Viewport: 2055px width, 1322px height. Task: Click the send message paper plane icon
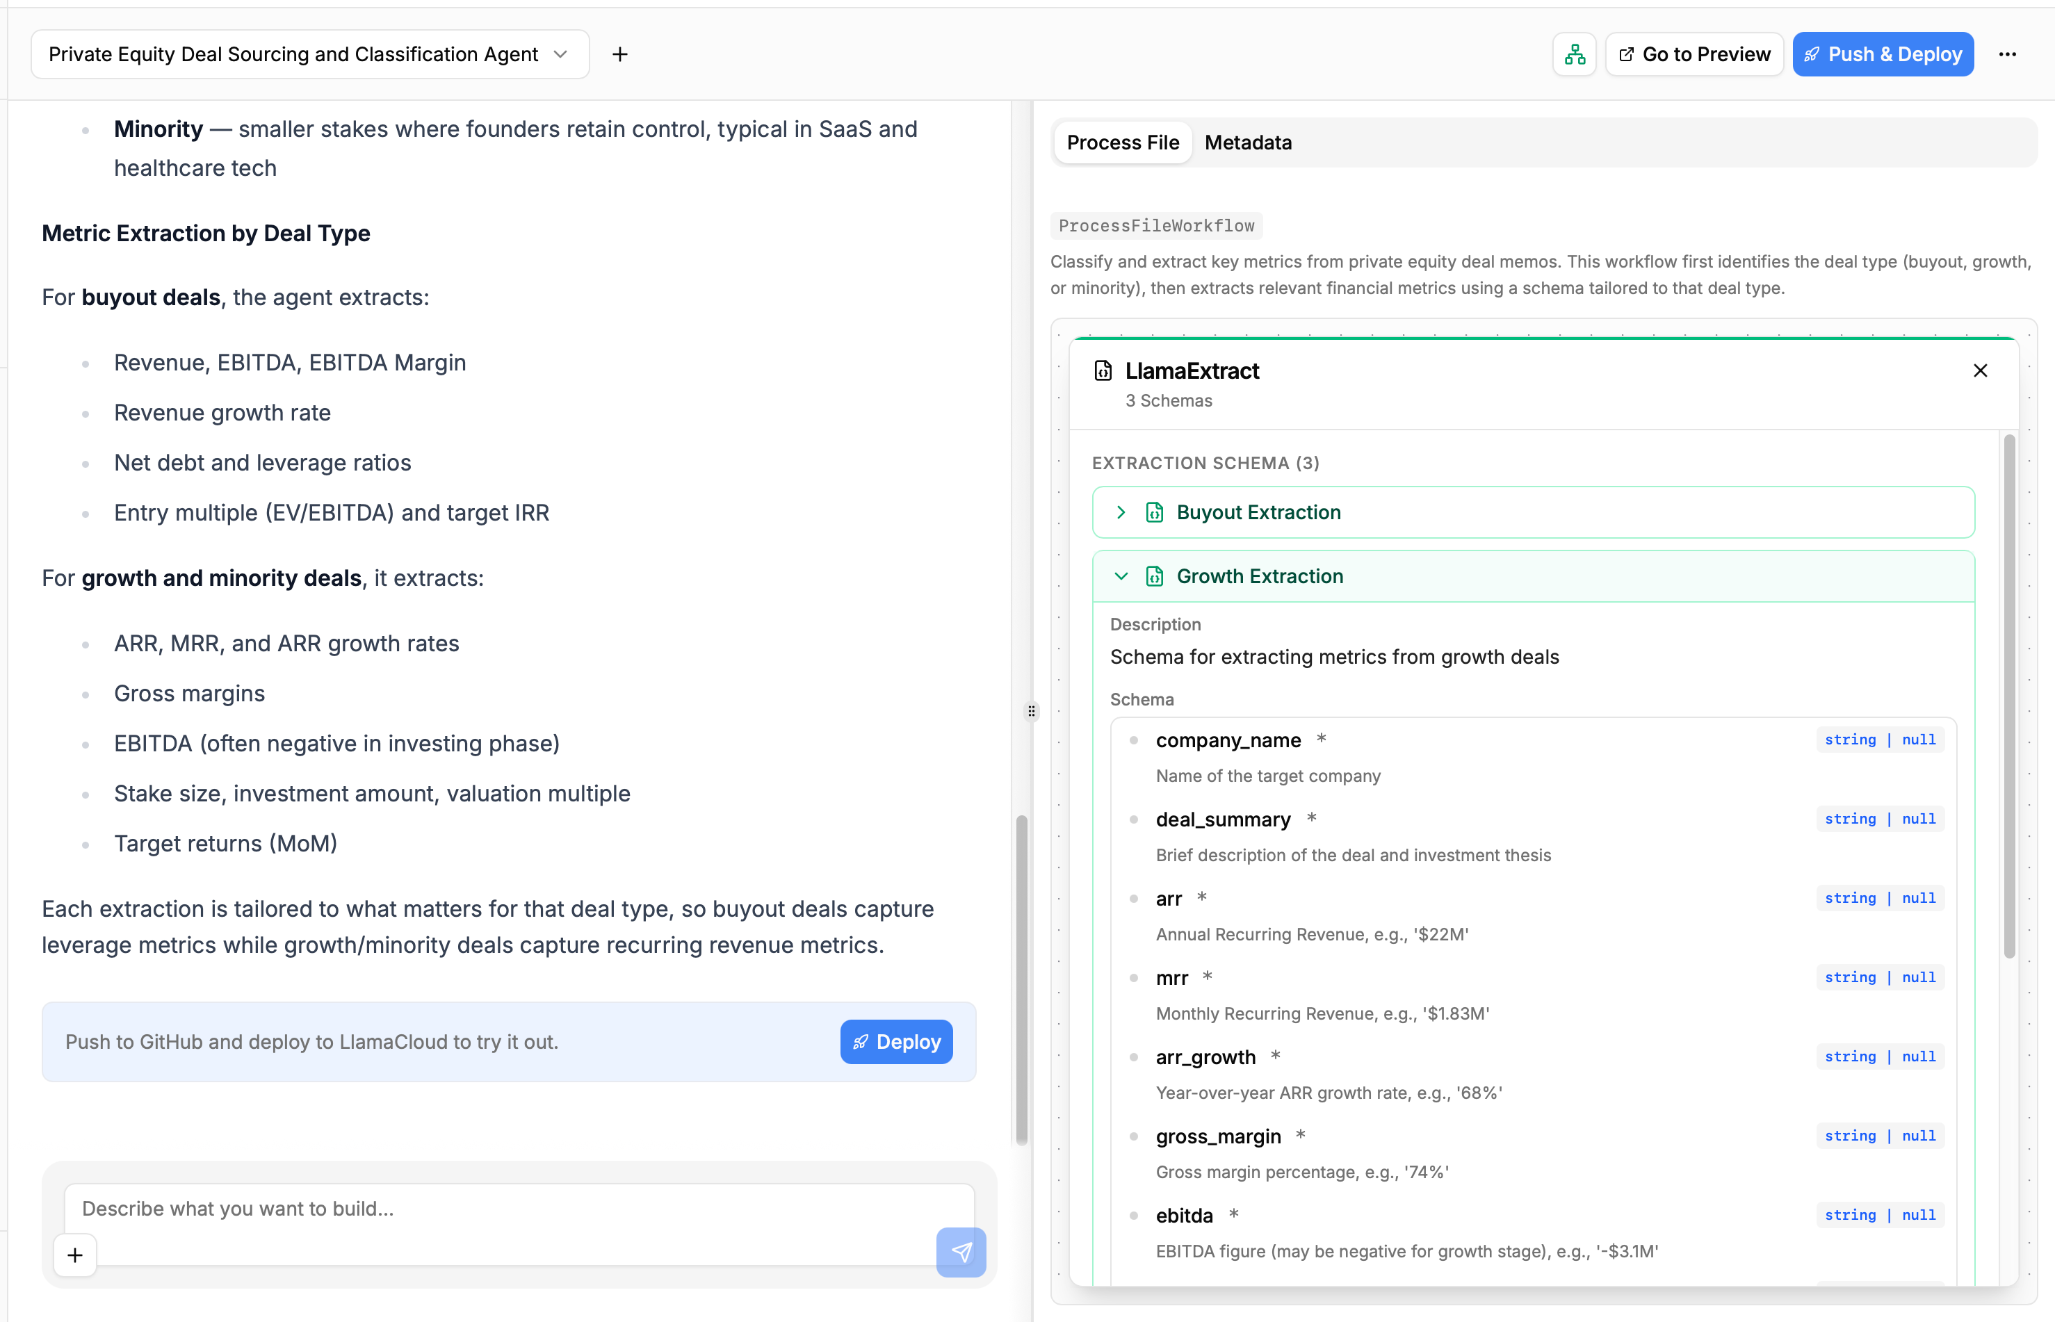(x=961, y=1252)
